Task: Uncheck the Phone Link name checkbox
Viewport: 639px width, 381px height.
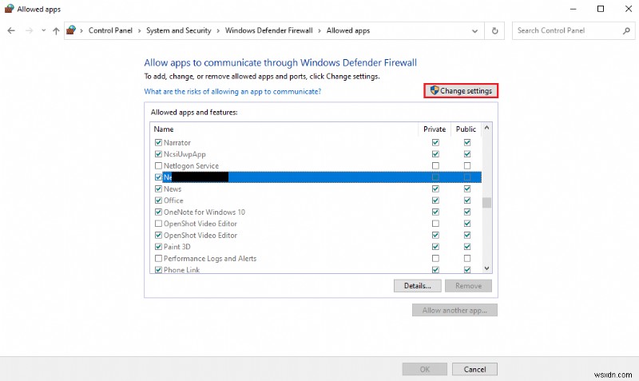Action: point(158,270)
